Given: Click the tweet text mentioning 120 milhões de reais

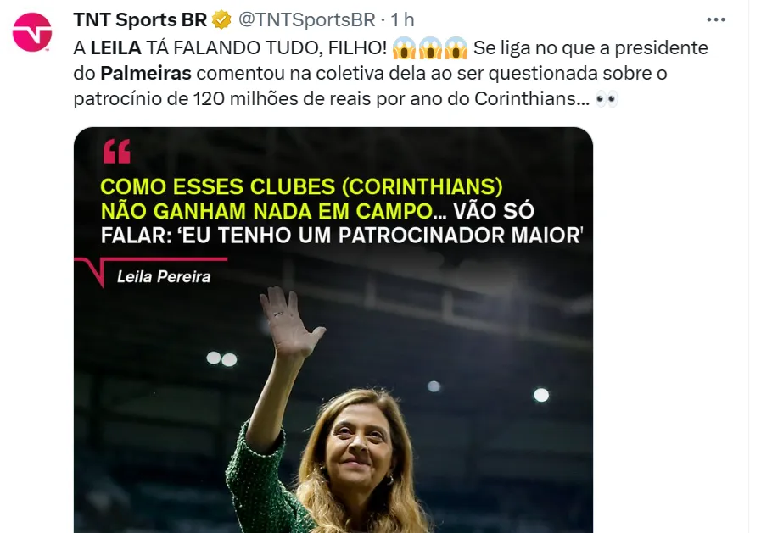Looking at the screenshot, I should pyautogui.click(x=332, y=99).
